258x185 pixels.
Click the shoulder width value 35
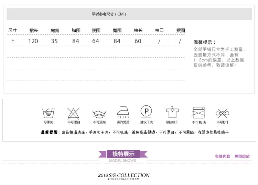[x=54, y=41]
